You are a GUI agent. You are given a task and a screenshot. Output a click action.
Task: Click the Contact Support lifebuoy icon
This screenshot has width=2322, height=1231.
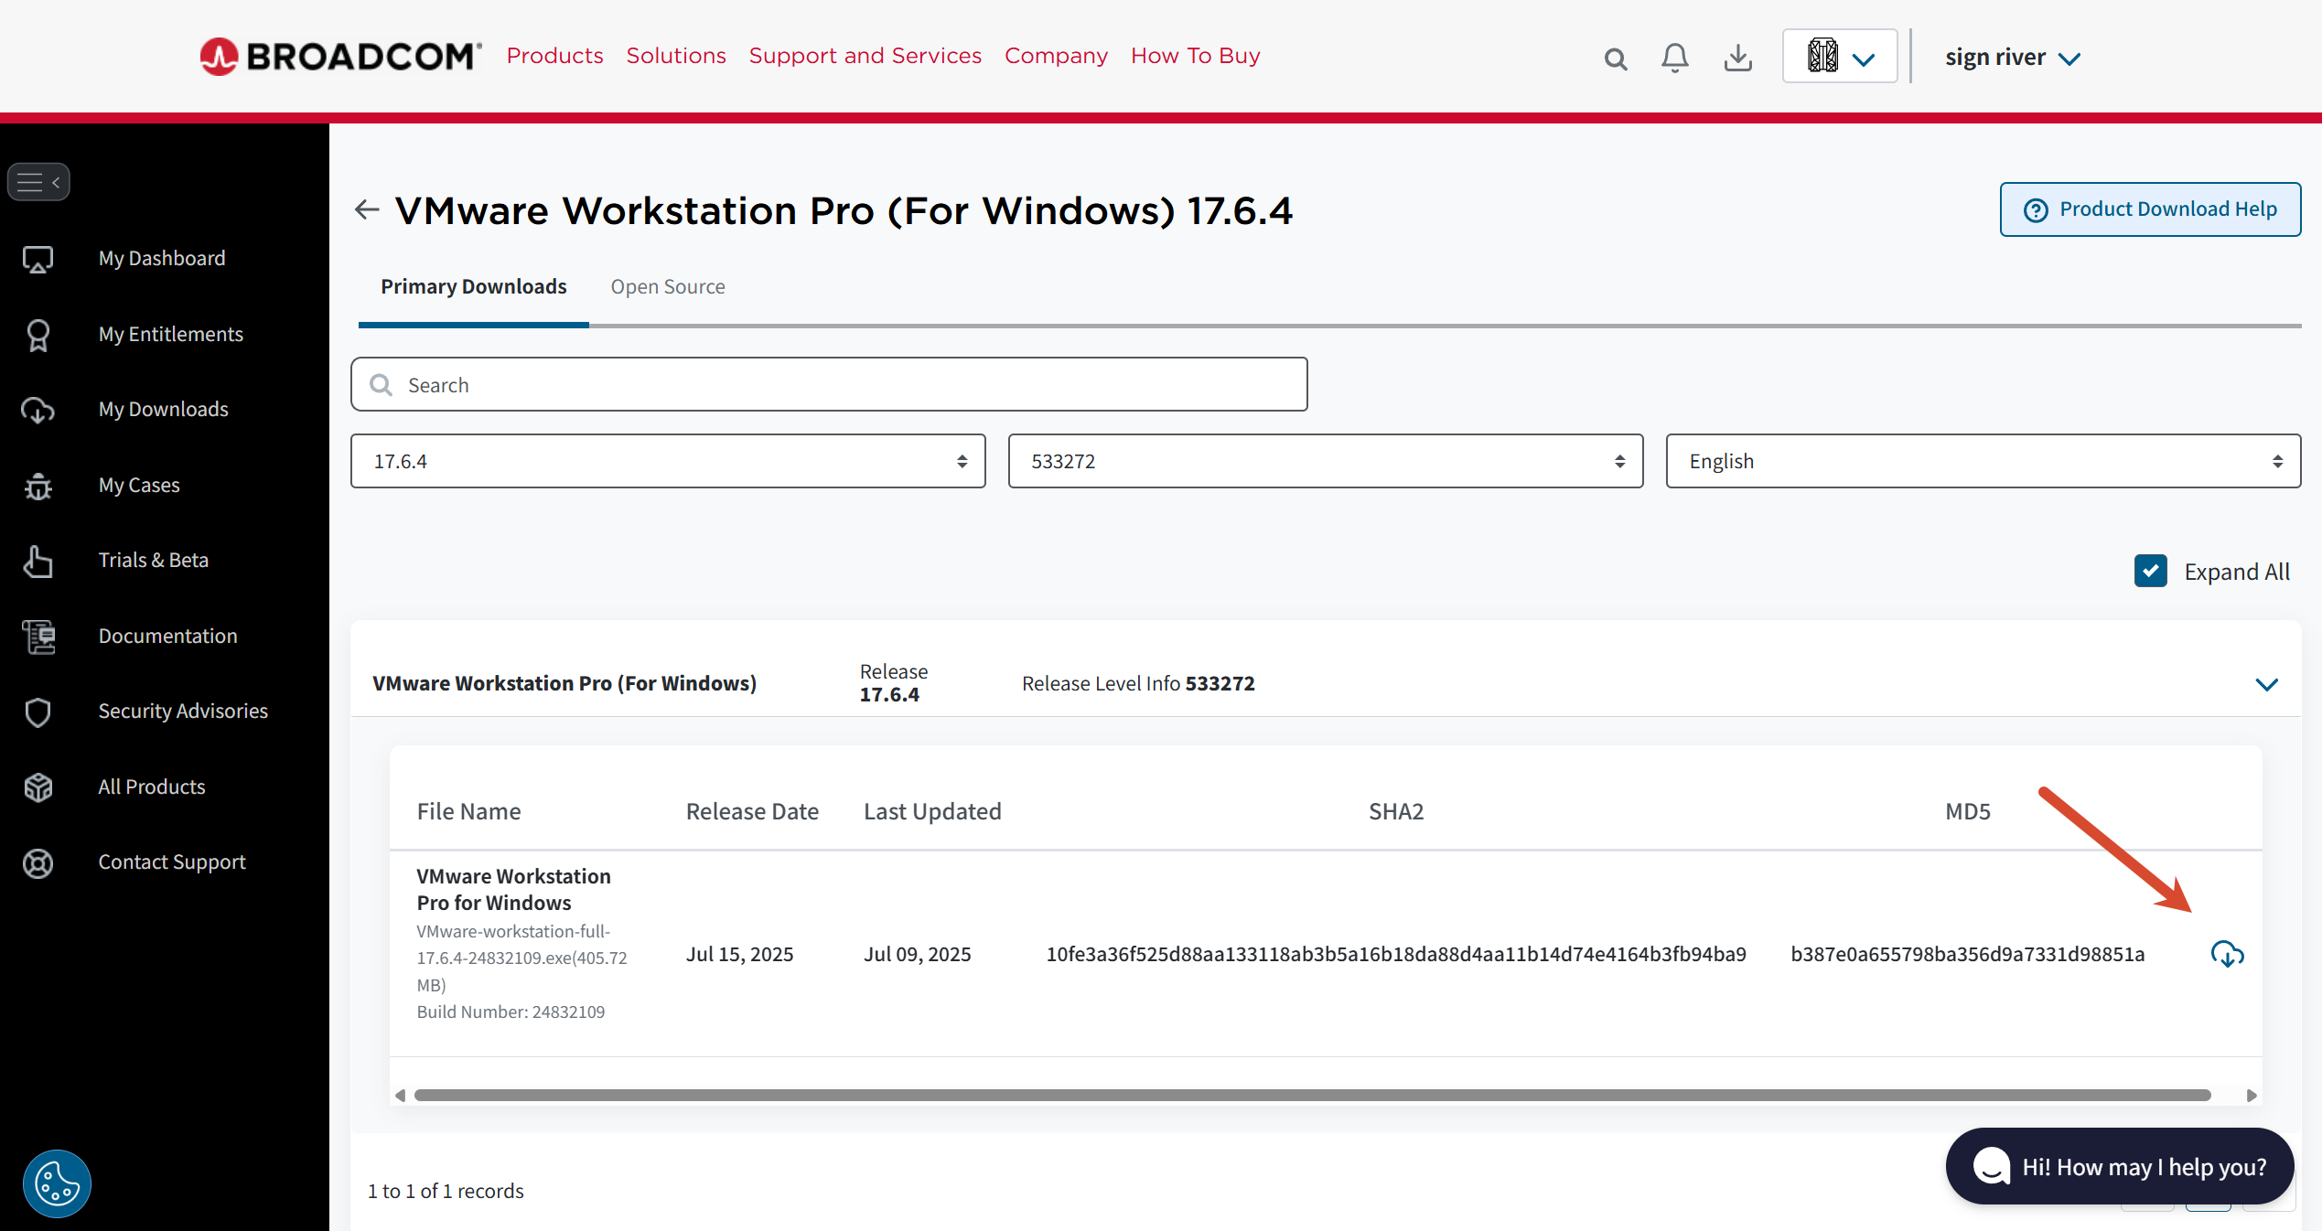click(38, 862)
